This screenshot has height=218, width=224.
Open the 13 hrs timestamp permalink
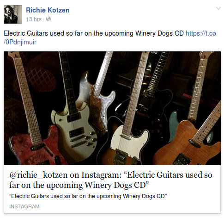pos(34,19)
